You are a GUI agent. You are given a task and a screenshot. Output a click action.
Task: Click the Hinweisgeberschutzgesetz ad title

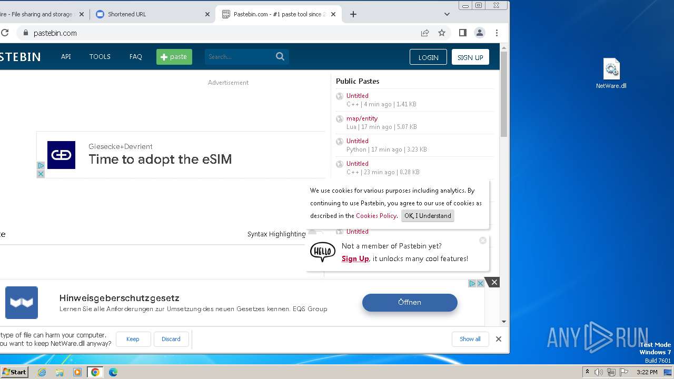(120, 298)
